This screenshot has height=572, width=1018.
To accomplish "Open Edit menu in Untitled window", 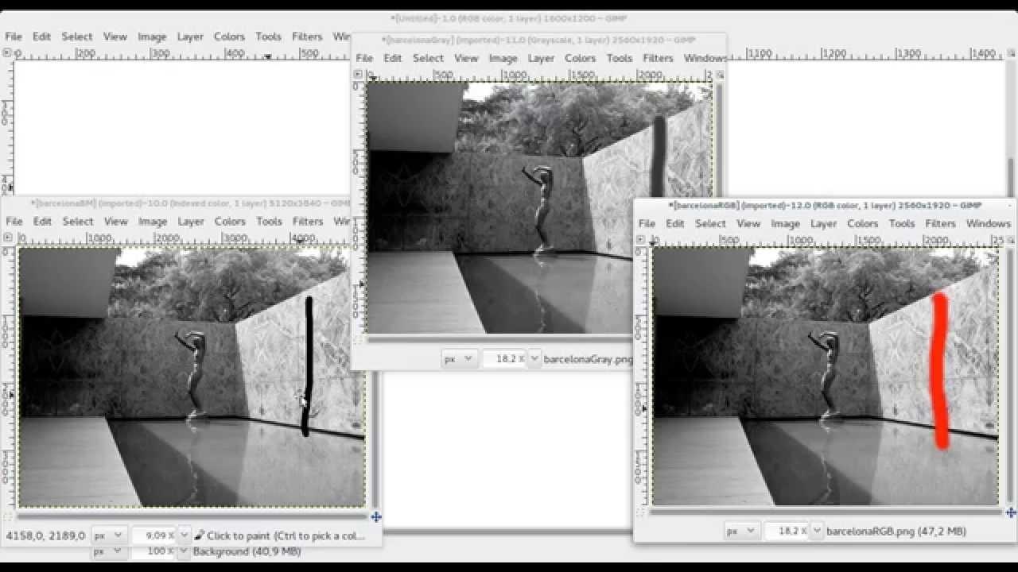I will pyautogui.click(x=41, y=37).
